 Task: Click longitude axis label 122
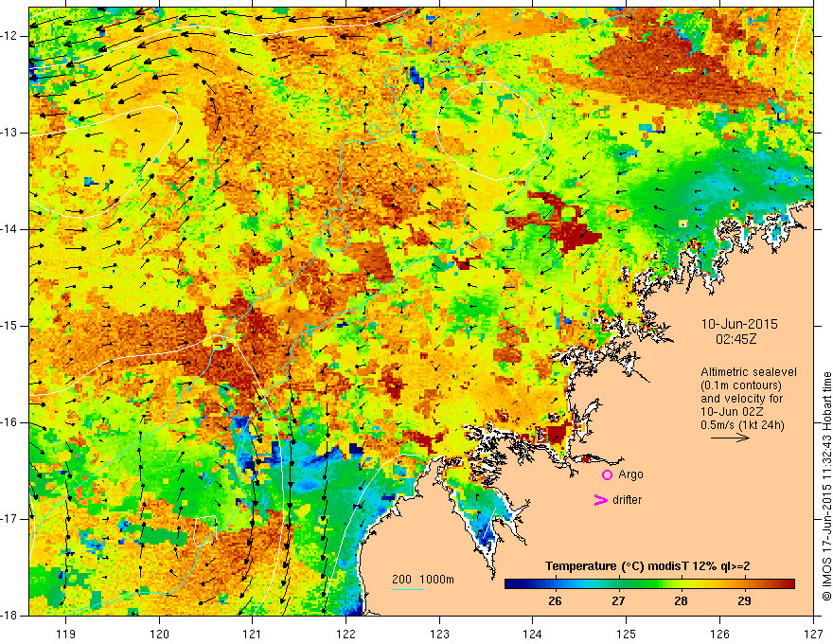coord(346,634)
